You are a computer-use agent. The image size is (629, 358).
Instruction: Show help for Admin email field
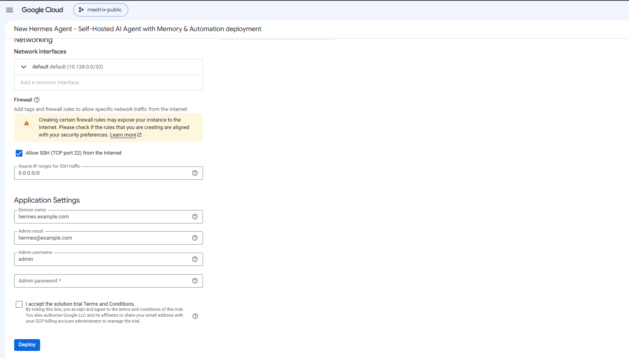coord(195,238)
